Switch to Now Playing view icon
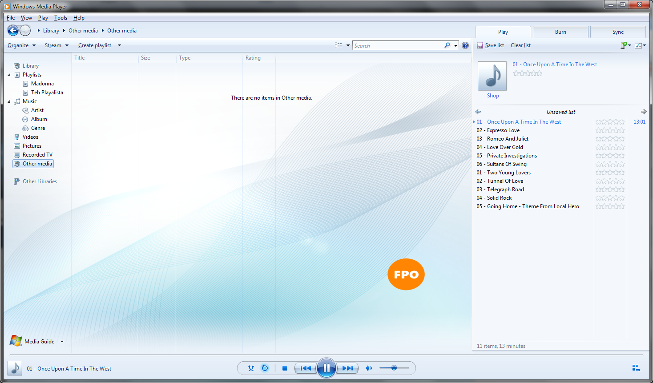The height and width of the screenshot is (383, 653). pos(636,368)
